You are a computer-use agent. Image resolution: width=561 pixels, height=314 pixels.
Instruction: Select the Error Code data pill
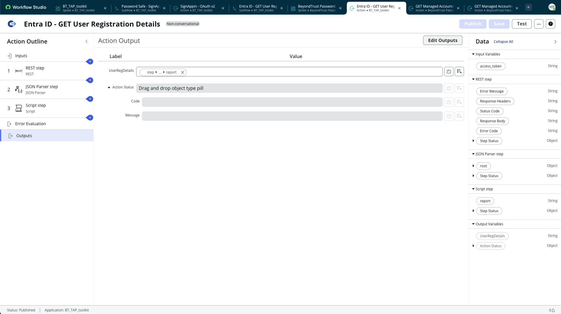click(x=489, y=131)
